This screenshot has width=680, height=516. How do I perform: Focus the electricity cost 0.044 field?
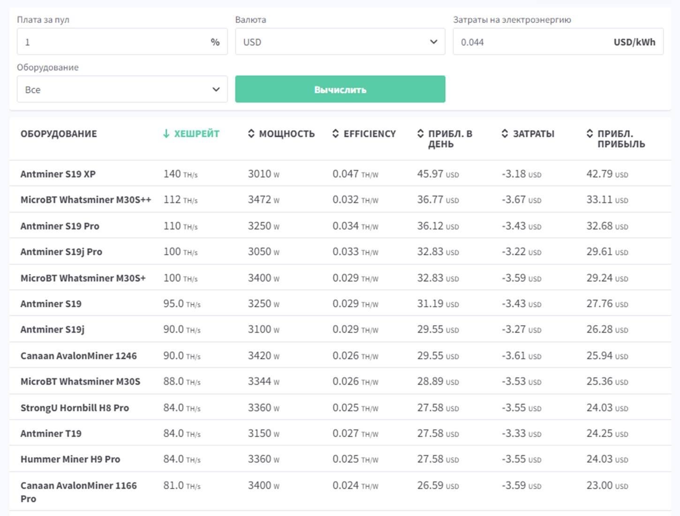coord(558,42)
